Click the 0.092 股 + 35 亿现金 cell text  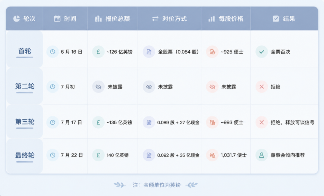(x=178, y=155)
